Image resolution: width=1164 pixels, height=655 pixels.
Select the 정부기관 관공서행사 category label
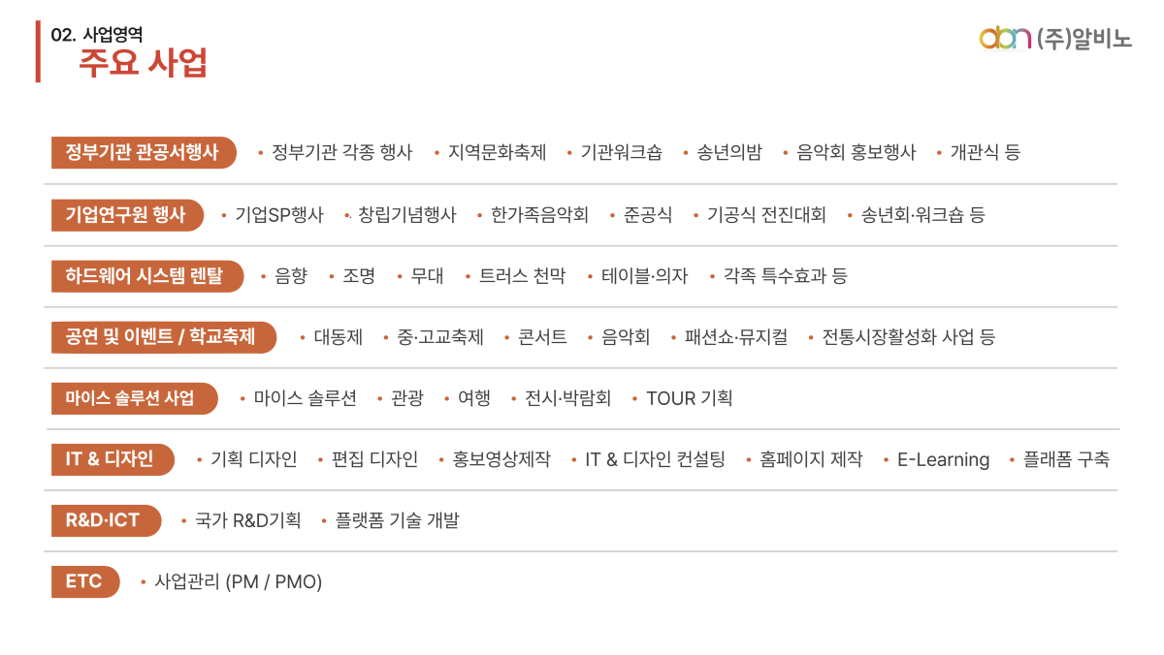(143, 152)
